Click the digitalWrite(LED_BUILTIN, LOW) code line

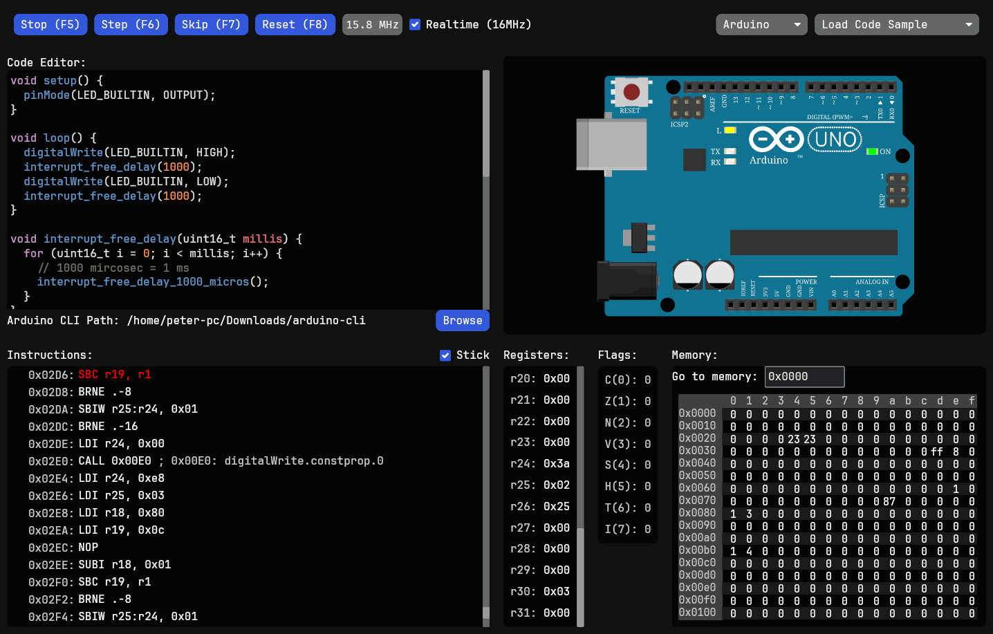click(x=126, y=182)
